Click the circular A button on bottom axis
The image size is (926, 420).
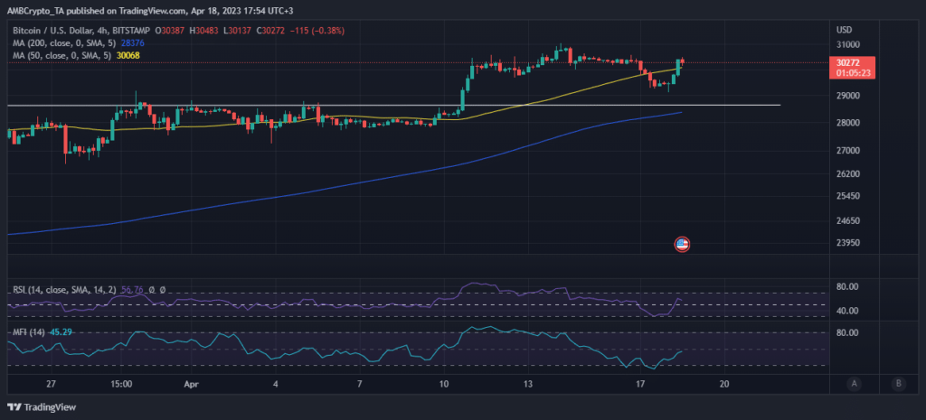pyautogui.click(x=854, y=383)
